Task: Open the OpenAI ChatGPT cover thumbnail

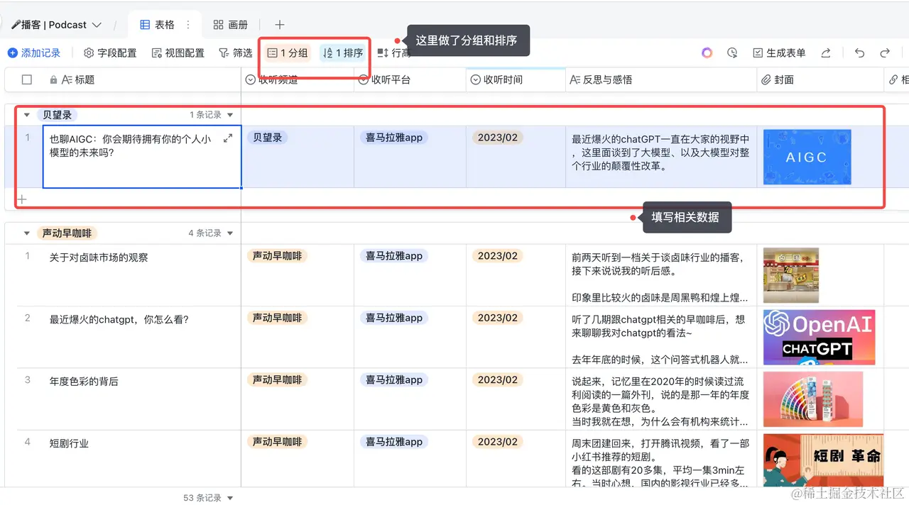Action: pyautogui.click(x=819, y=338)
